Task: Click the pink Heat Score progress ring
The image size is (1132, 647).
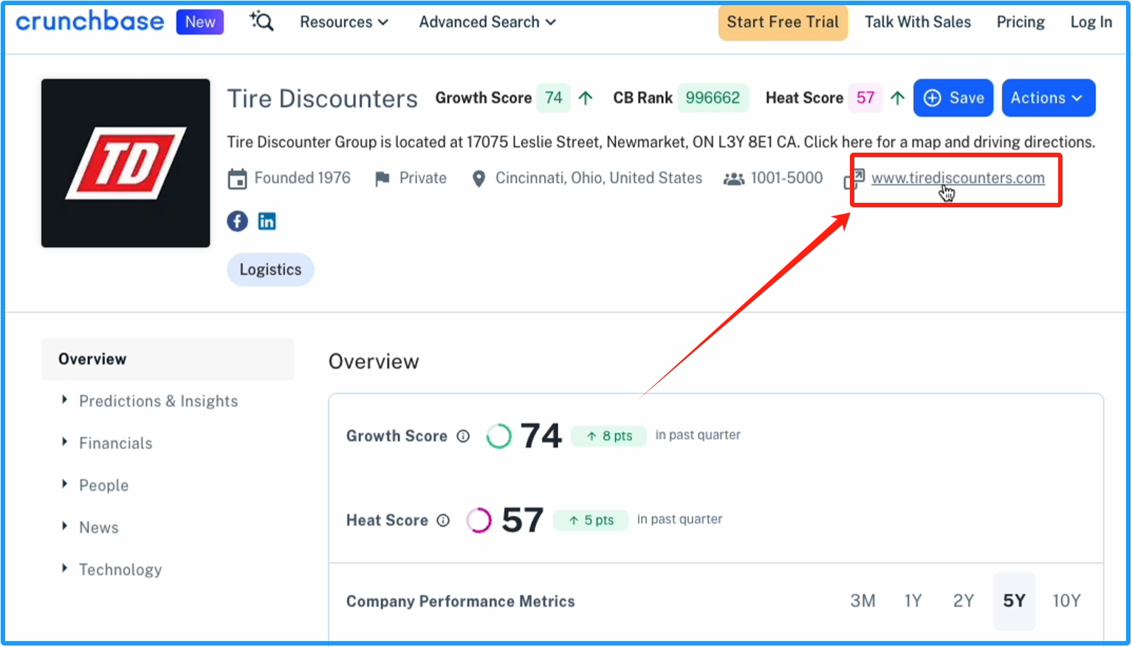Action: tap(479, 520)
